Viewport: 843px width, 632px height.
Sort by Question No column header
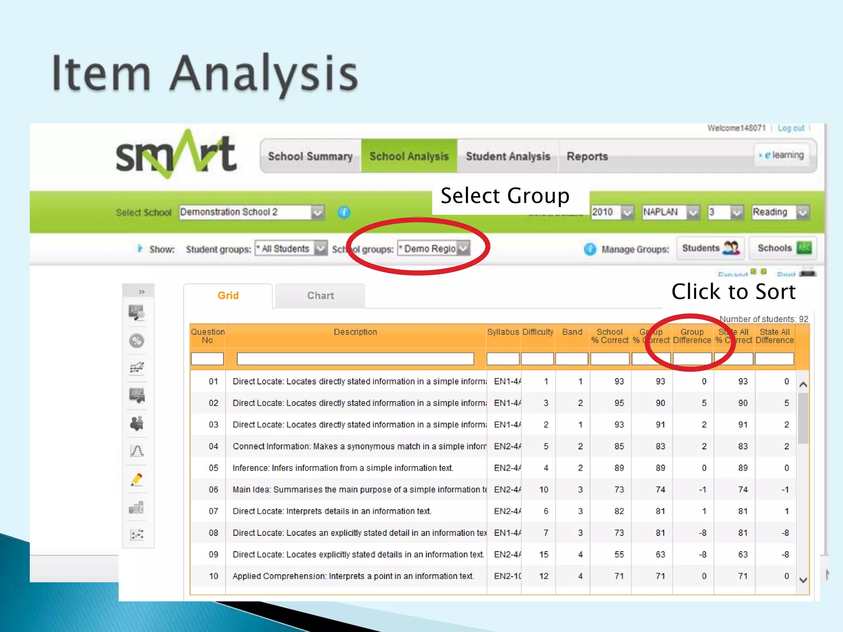pos(207,336)
